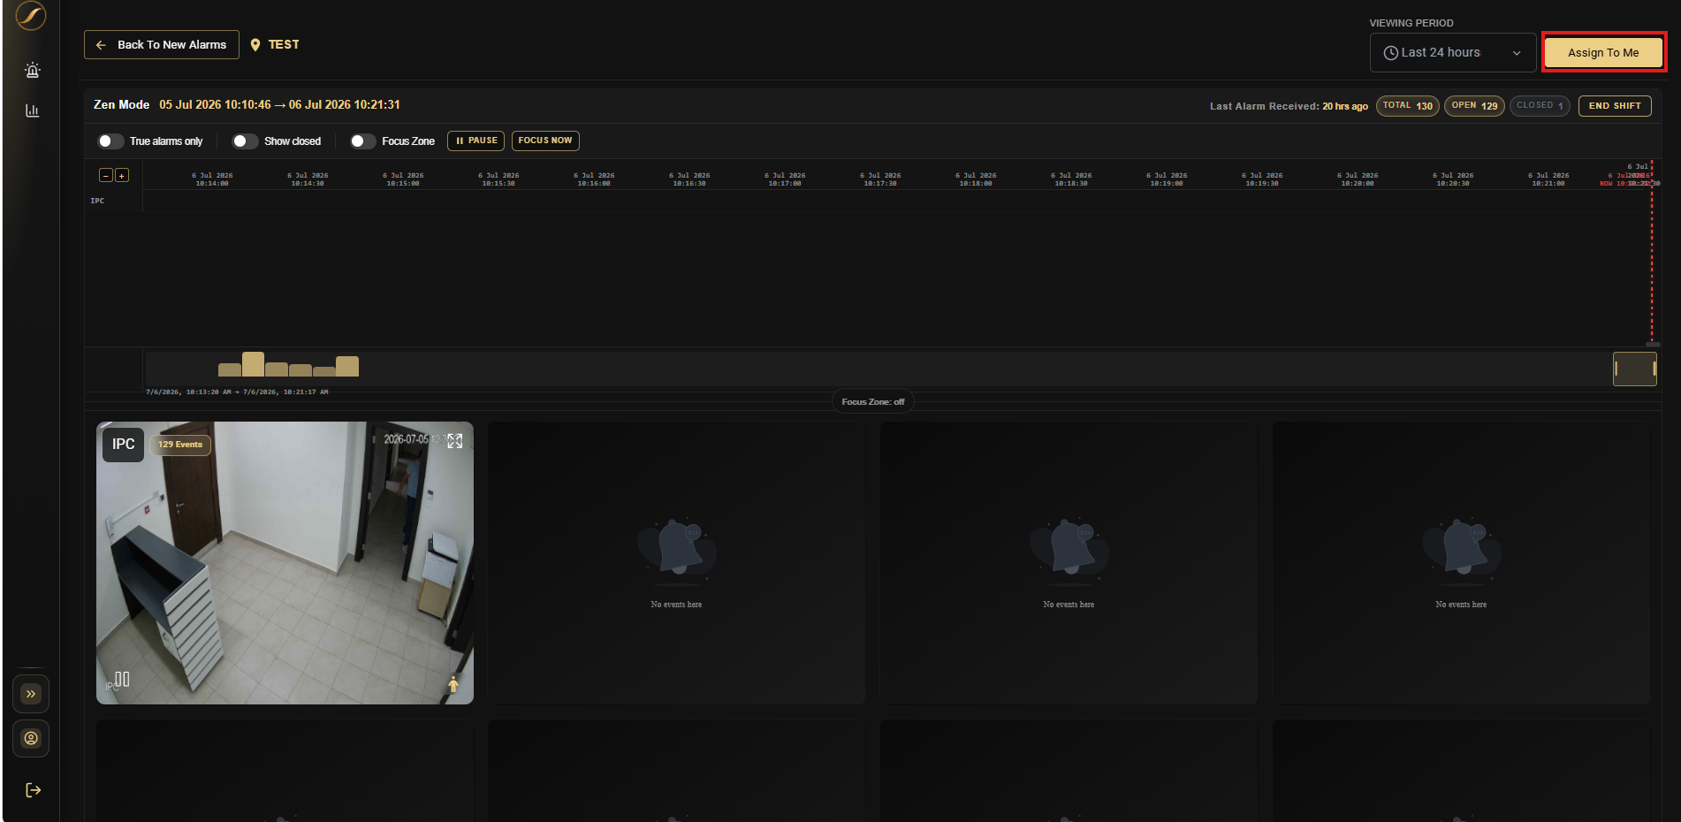Click Assign To Me button

(x=1603, y=53)
